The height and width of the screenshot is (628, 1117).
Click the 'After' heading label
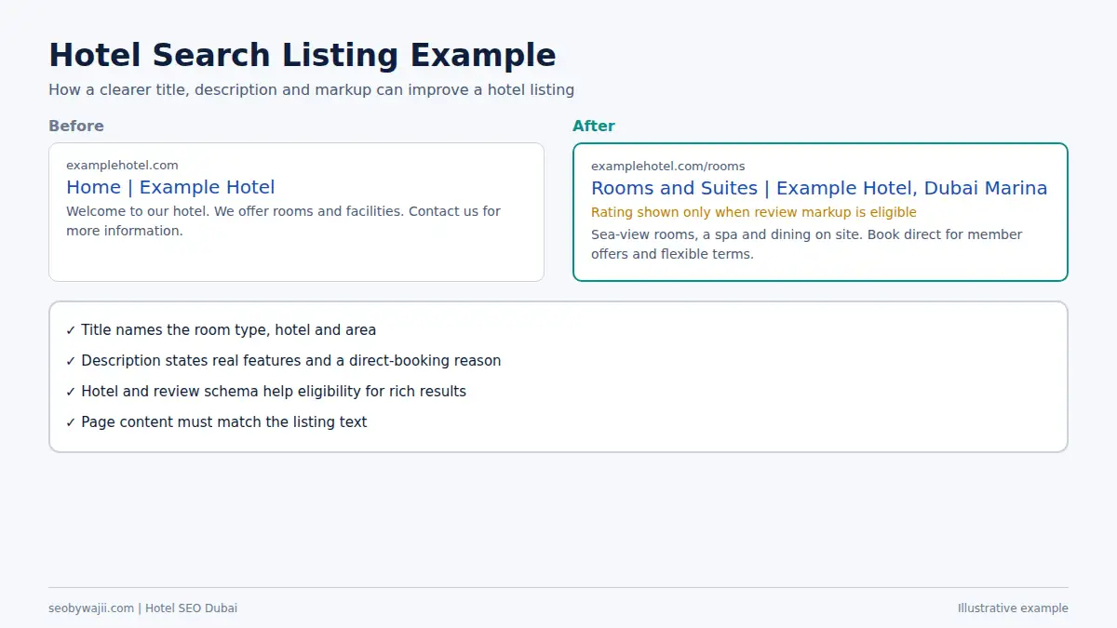594,127
